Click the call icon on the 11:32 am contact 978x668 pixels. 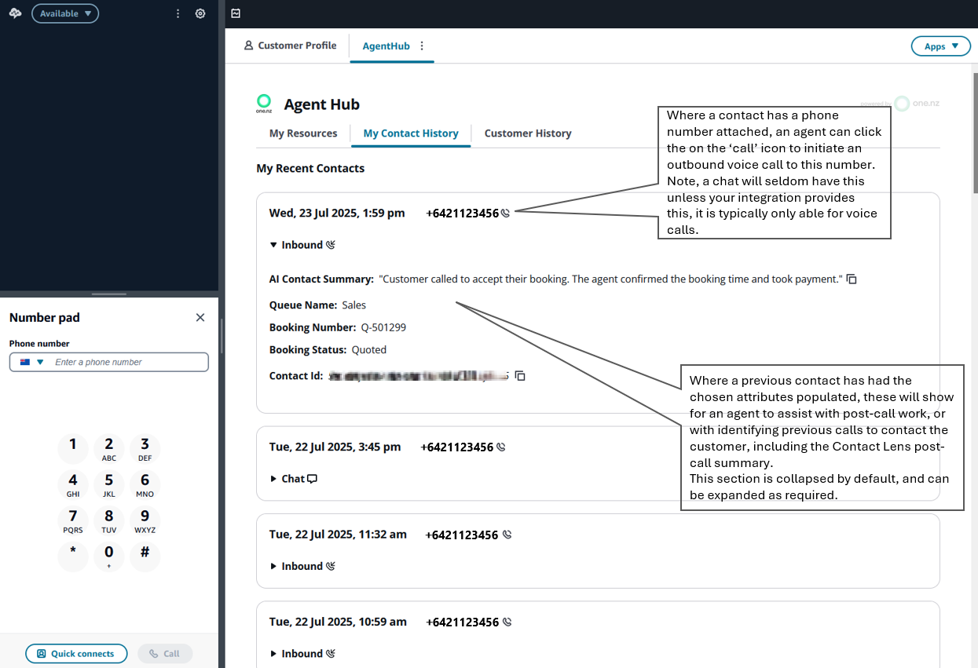coord(507,535)
